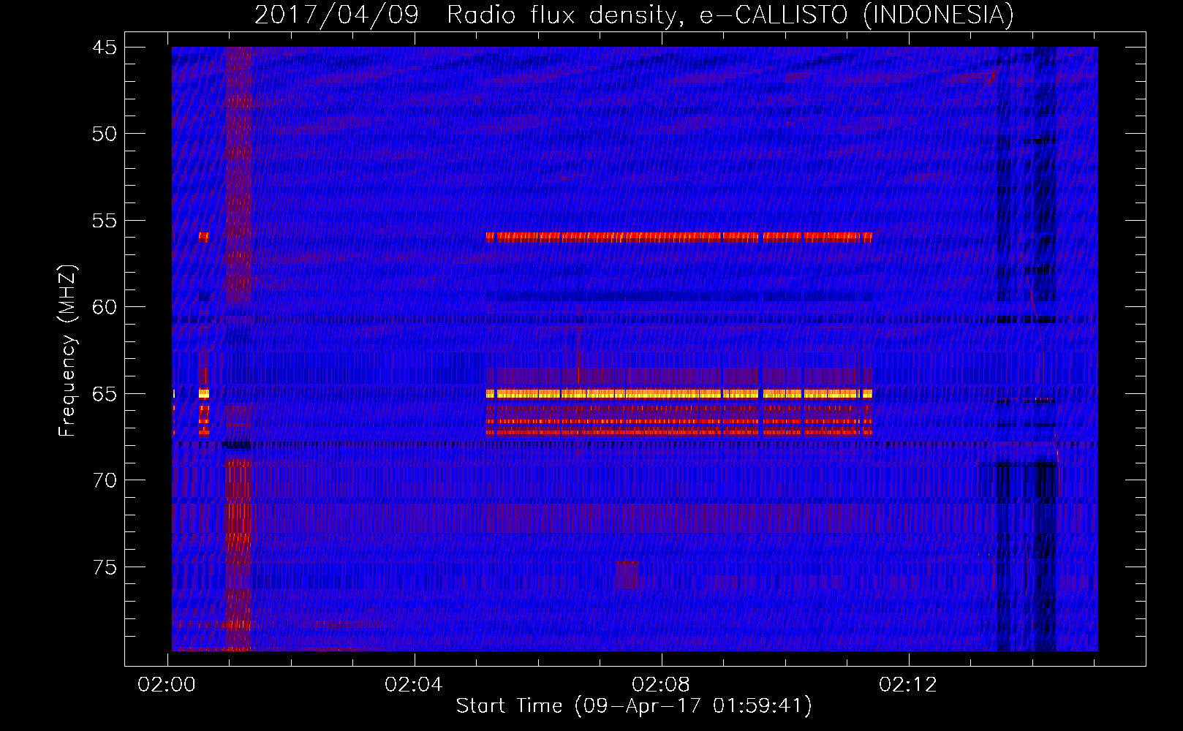Click the red vertical burst at 02:01
The height and width of the screenshot is (731, 1183).
[238, 349]
